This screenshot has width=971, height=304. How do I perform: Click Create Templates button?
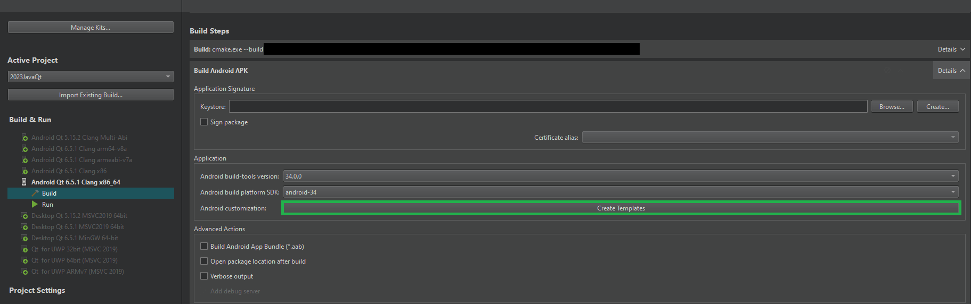621,208
